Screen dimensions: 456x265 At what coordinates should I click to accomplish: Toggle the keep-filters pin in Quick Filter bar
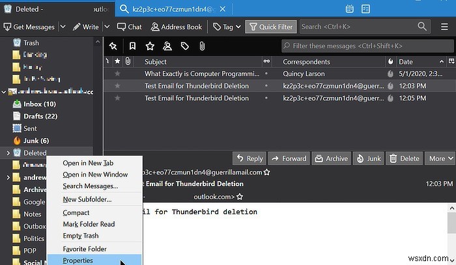113,46
